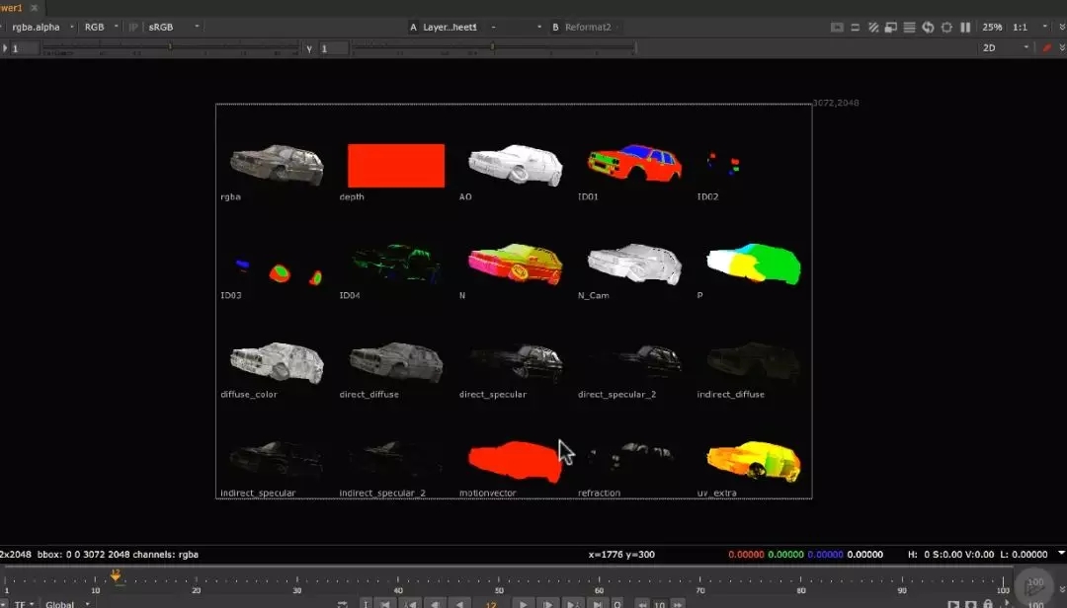Open the rgba.alpha channel dropdown
The height and width of the screenshot is (608, 1067).
[x=38, y=28]
